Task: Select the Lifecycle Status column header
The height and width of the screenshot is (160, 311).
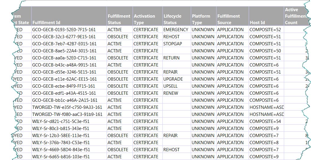Action: (x=172, y=19)
